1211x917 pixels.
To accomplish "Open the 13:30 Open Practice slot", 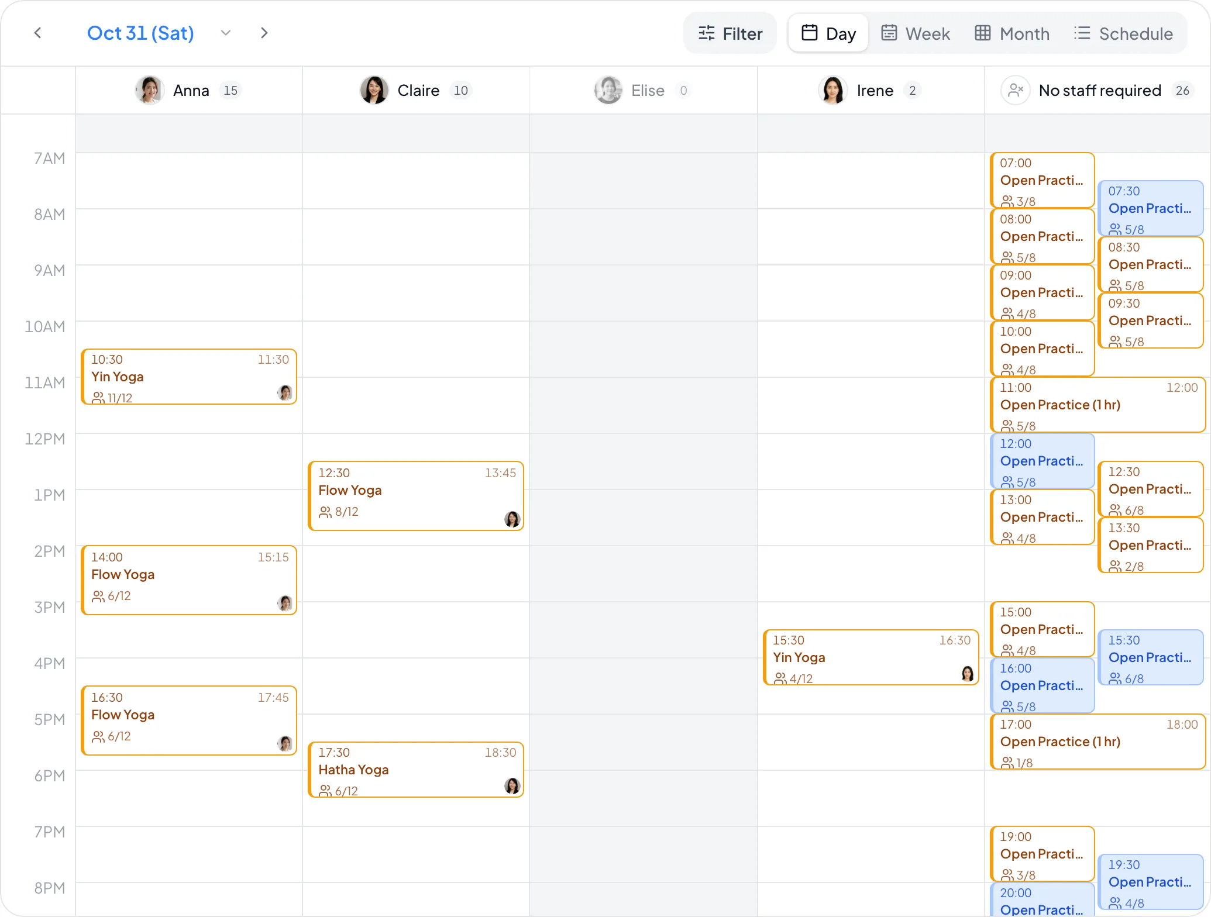I will tap(1151, 545).
